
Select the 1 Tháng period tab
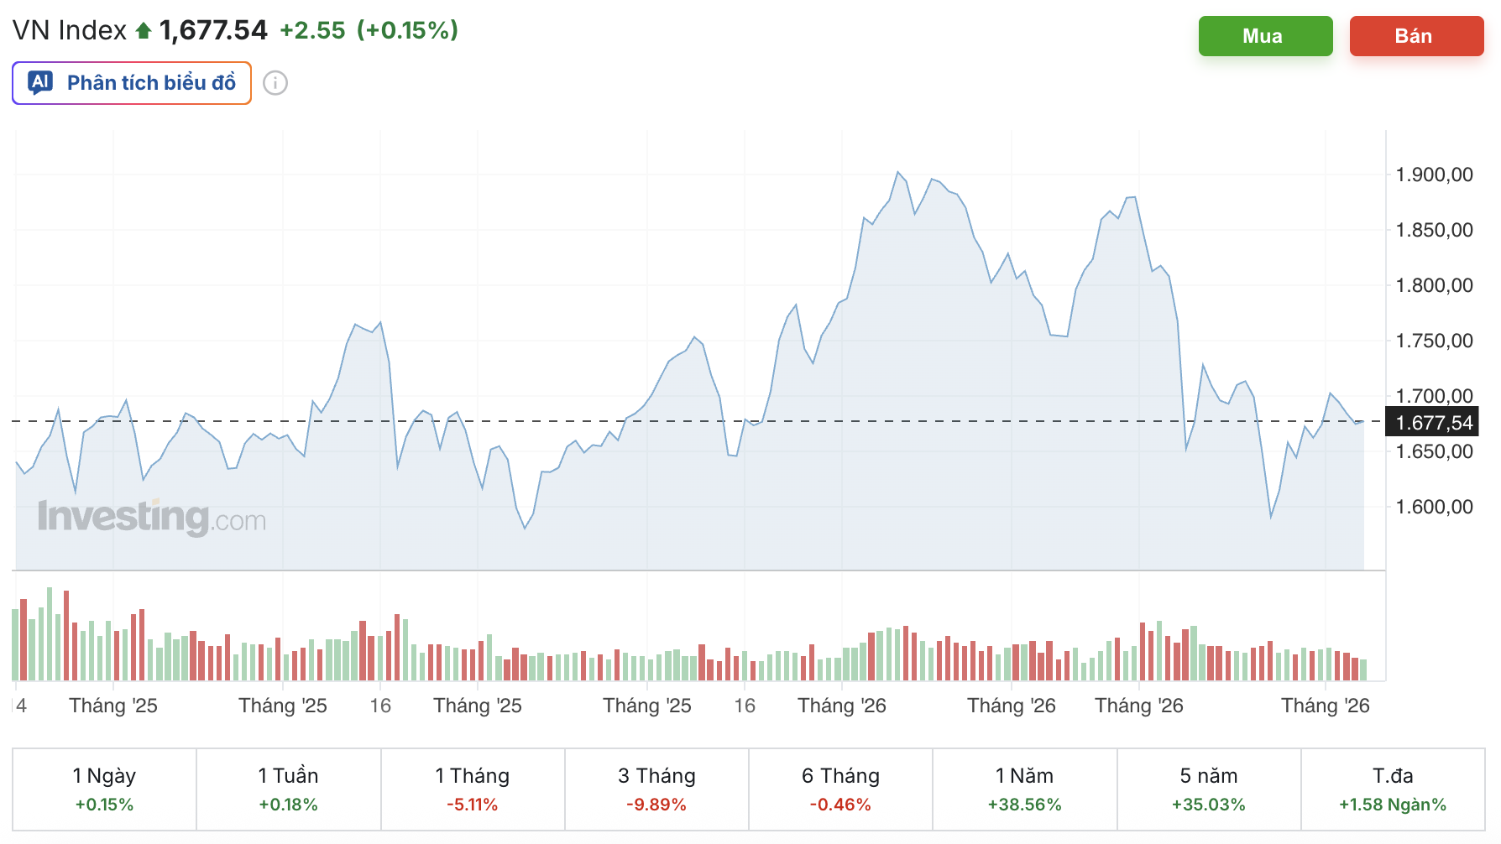tap(473, 789)
